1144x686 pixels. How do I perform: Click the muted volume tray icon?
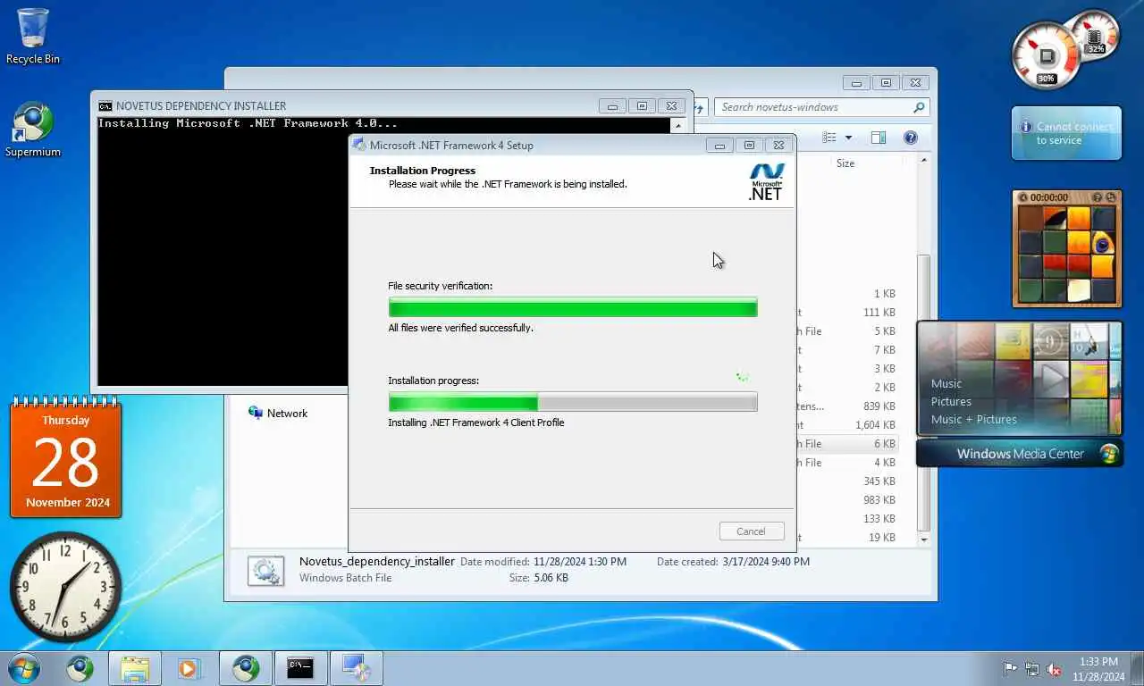pos(1054,669)
